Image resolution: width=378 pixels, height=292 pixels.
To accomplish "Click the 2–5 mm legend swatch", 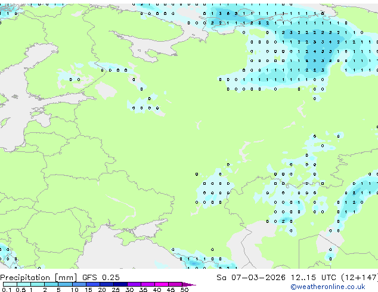I will pos(51,284).
